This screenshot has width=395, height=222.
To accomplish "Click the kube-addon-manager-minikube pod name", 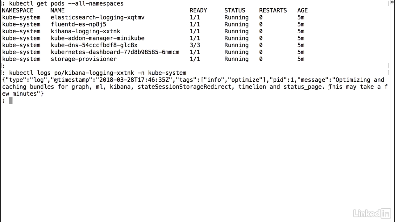I will click(x=98, y=38).
